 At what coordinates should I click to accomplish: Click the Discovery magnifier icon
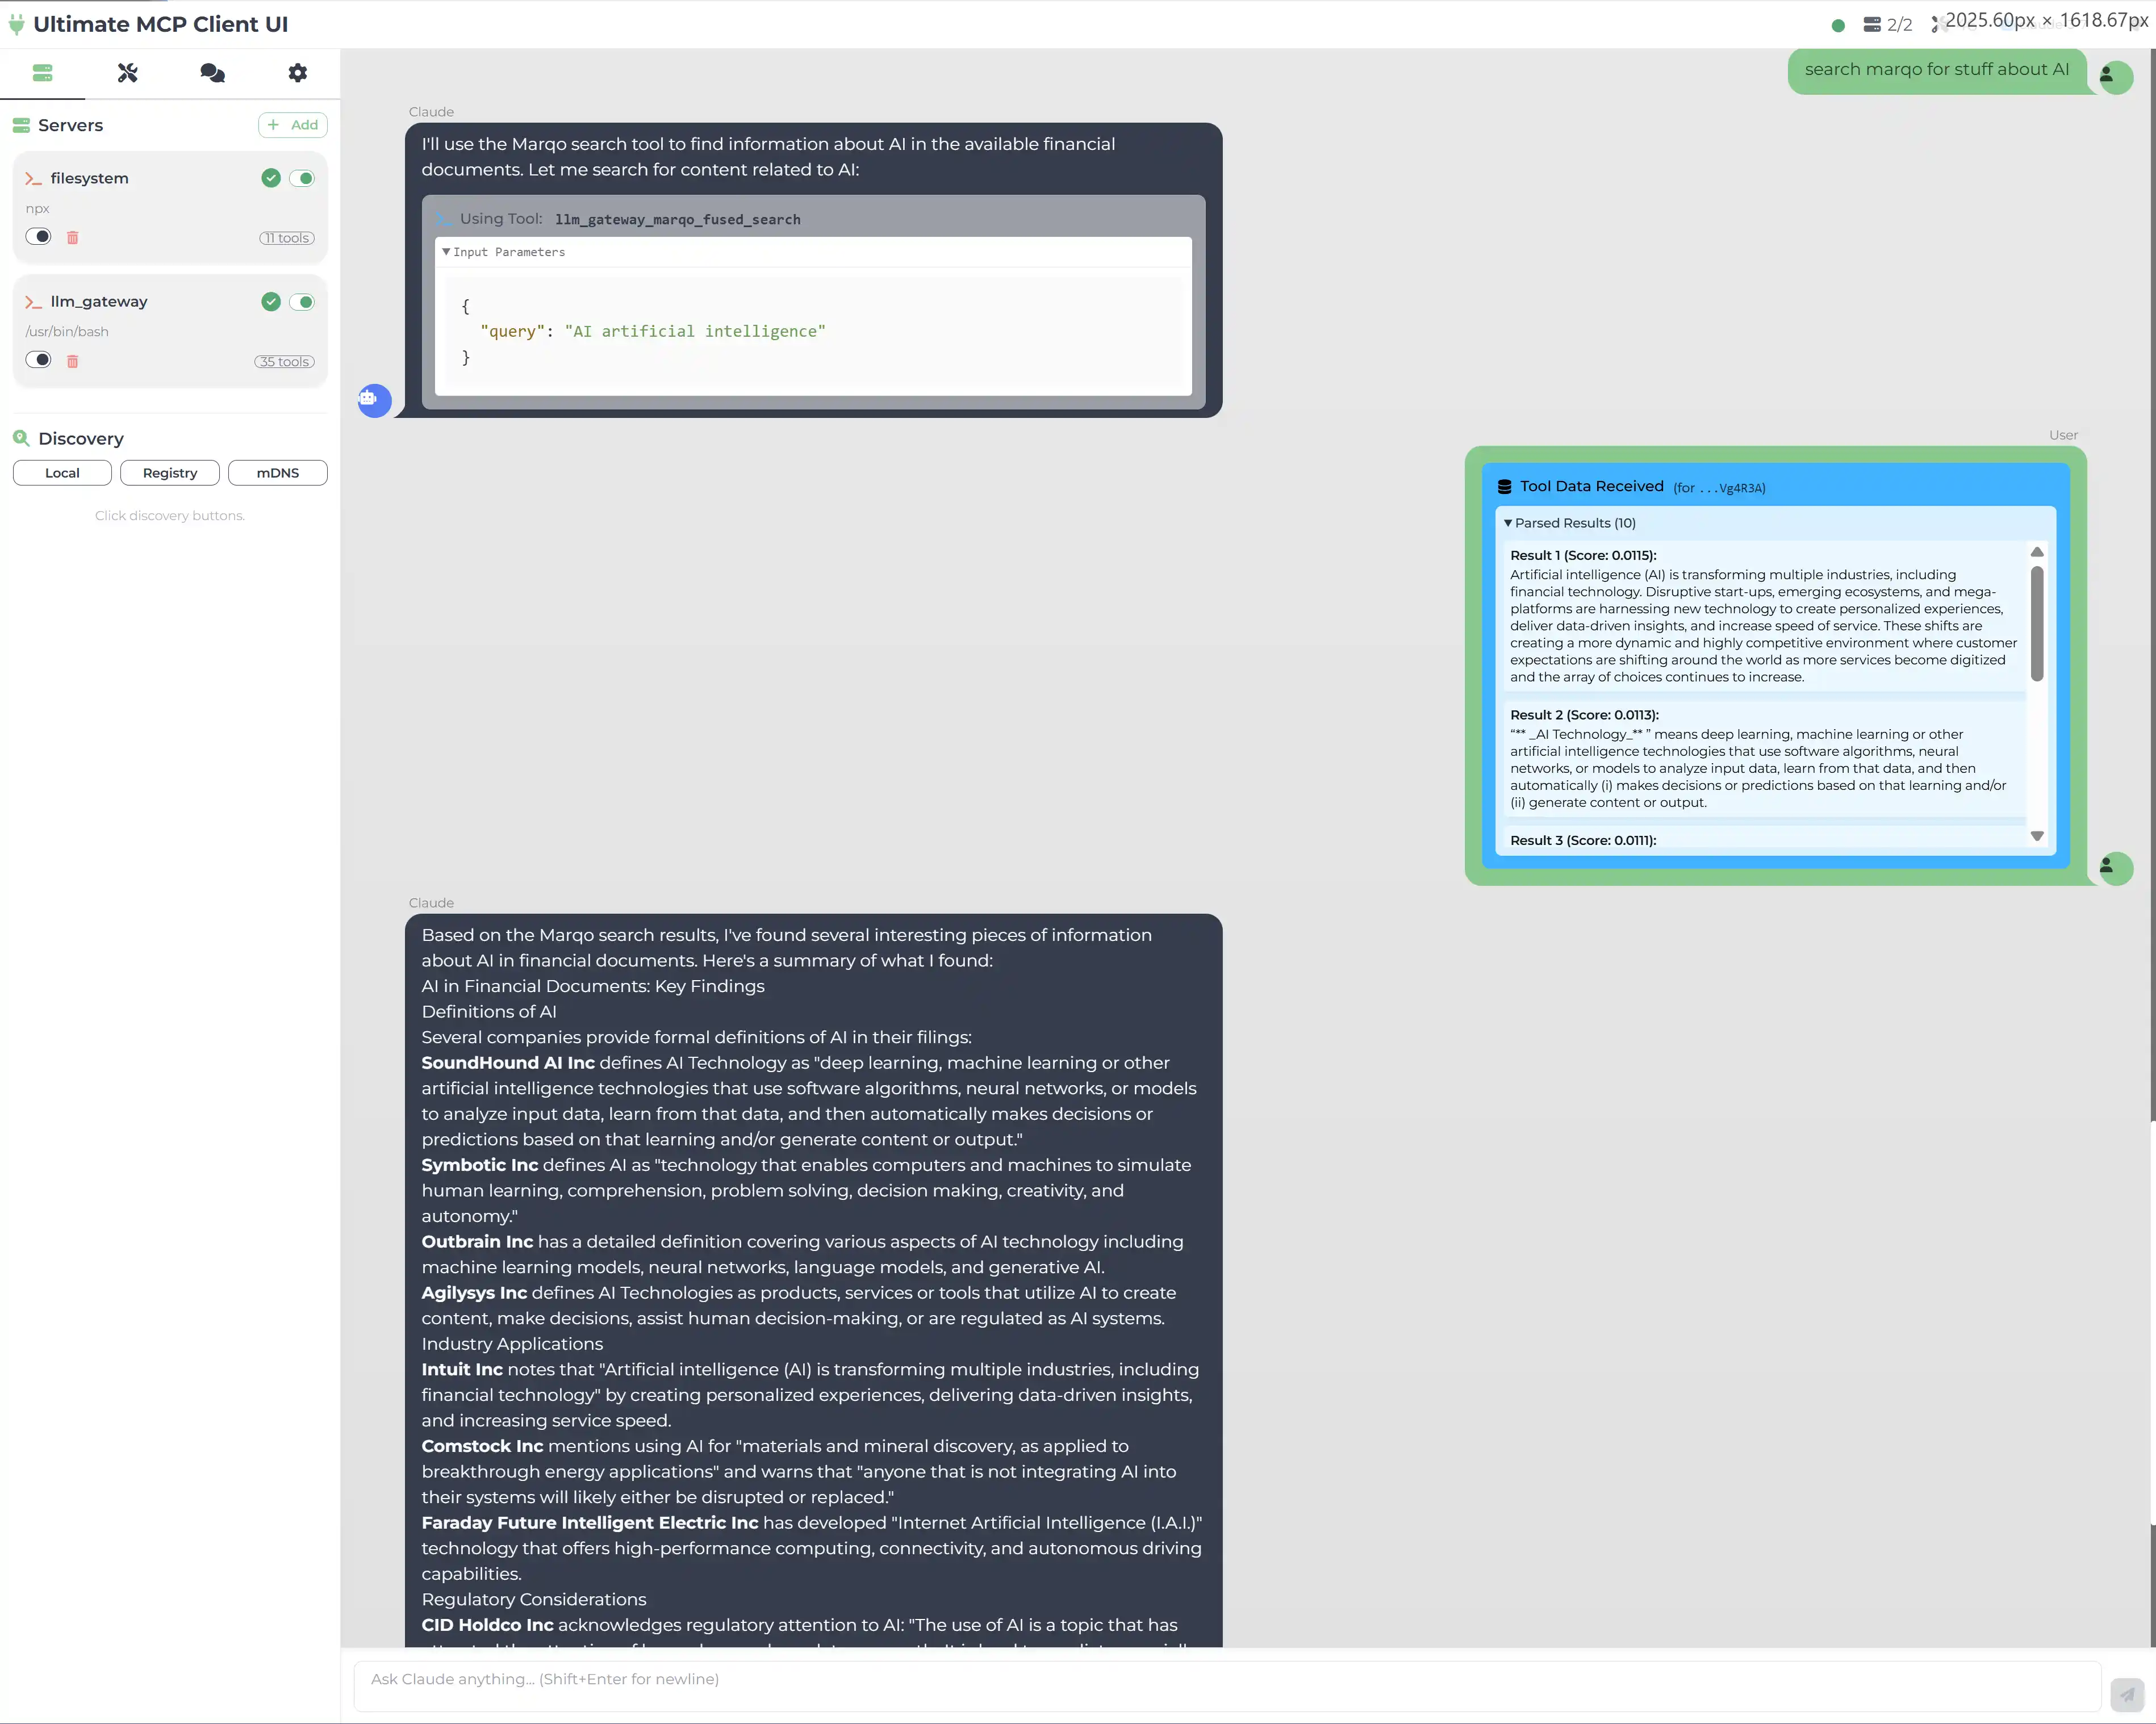click(x=21, y=438)
